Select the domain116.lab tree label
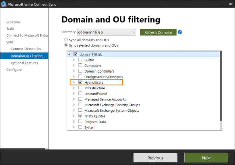Image resolution: width=235 pixels, height=165 pixels. [91, 54]
